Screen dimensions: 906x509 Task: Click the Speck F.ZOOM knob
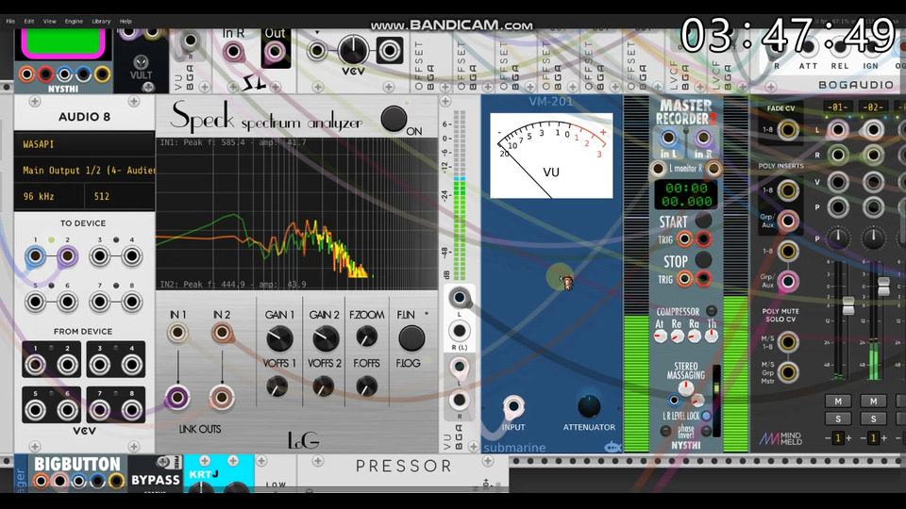coord(366,337)
